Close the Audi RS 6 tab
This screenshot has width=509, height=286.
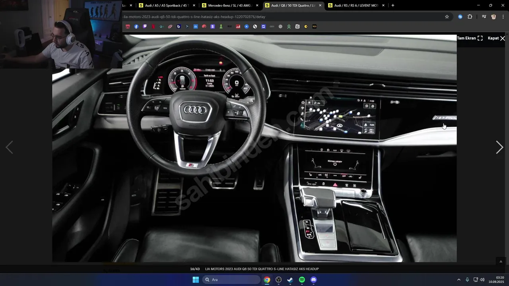pos(383,6)
